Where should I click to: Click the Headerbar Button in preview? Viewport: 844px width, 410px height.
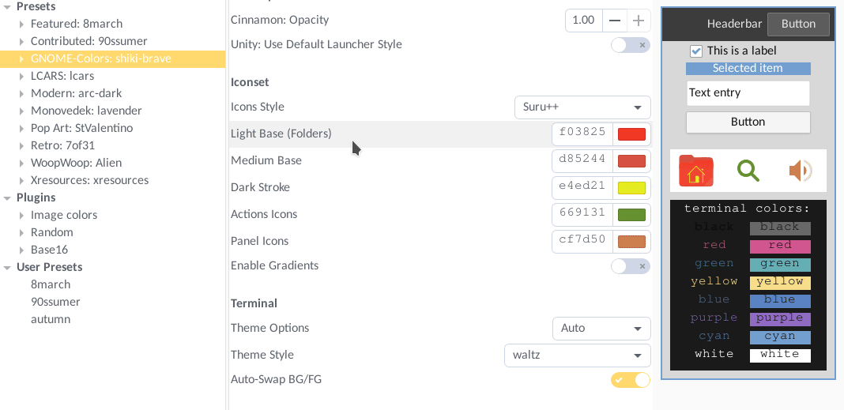(x=798, y=24)
